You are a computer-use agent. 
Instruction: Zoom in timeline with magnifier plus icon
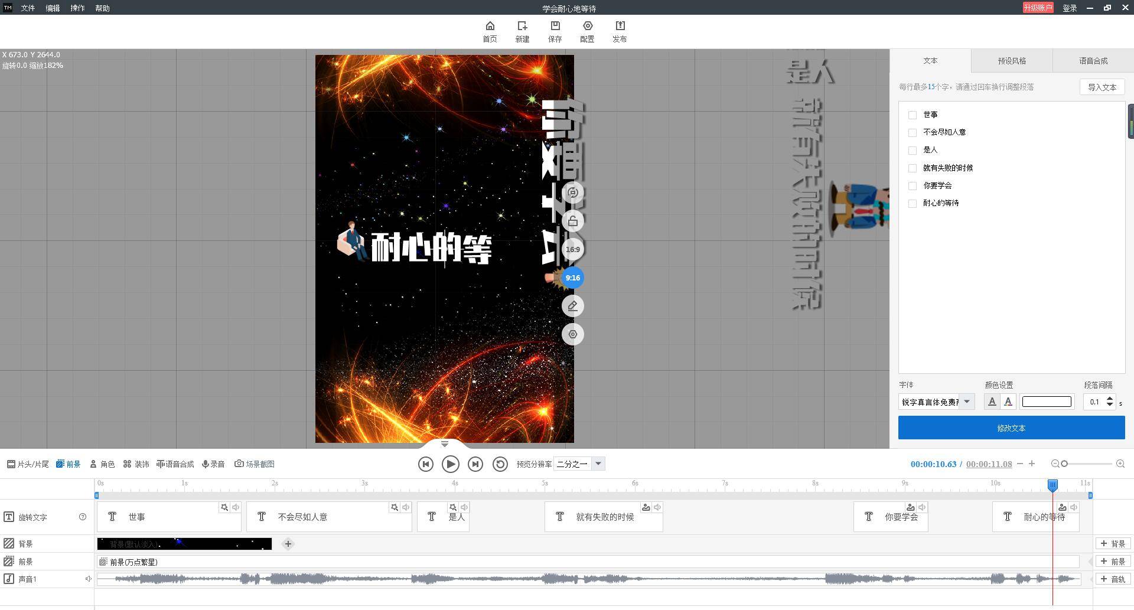1120,464
